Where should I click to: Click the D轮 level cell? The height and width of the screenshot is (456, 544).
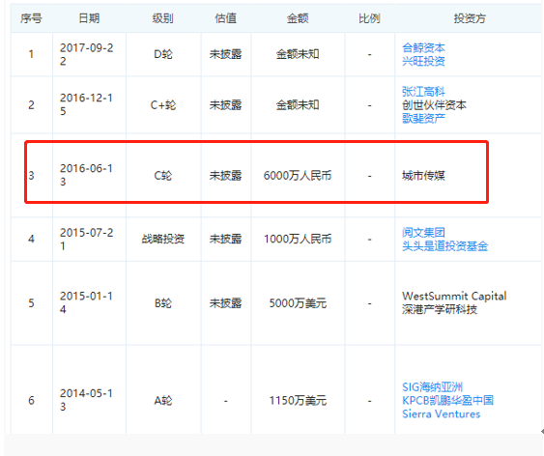click(162, 54)
